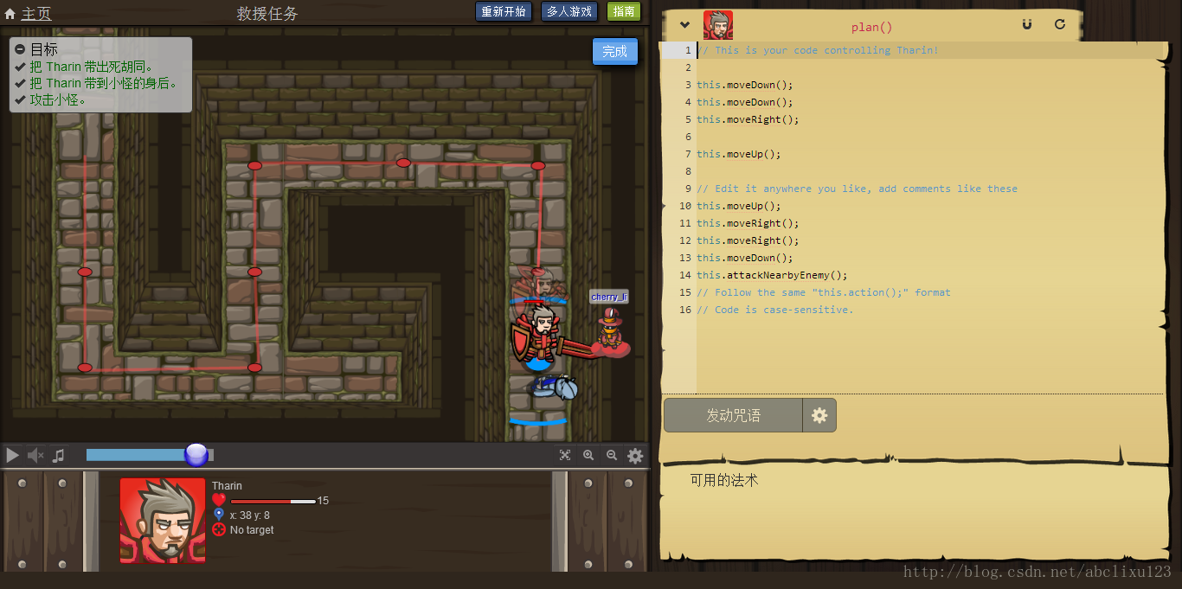Image resolution: width=1182 pixels, height=589 pixels.
Task: Click the playback timeline scrubber handle
Action: click(x=196, y=455)
